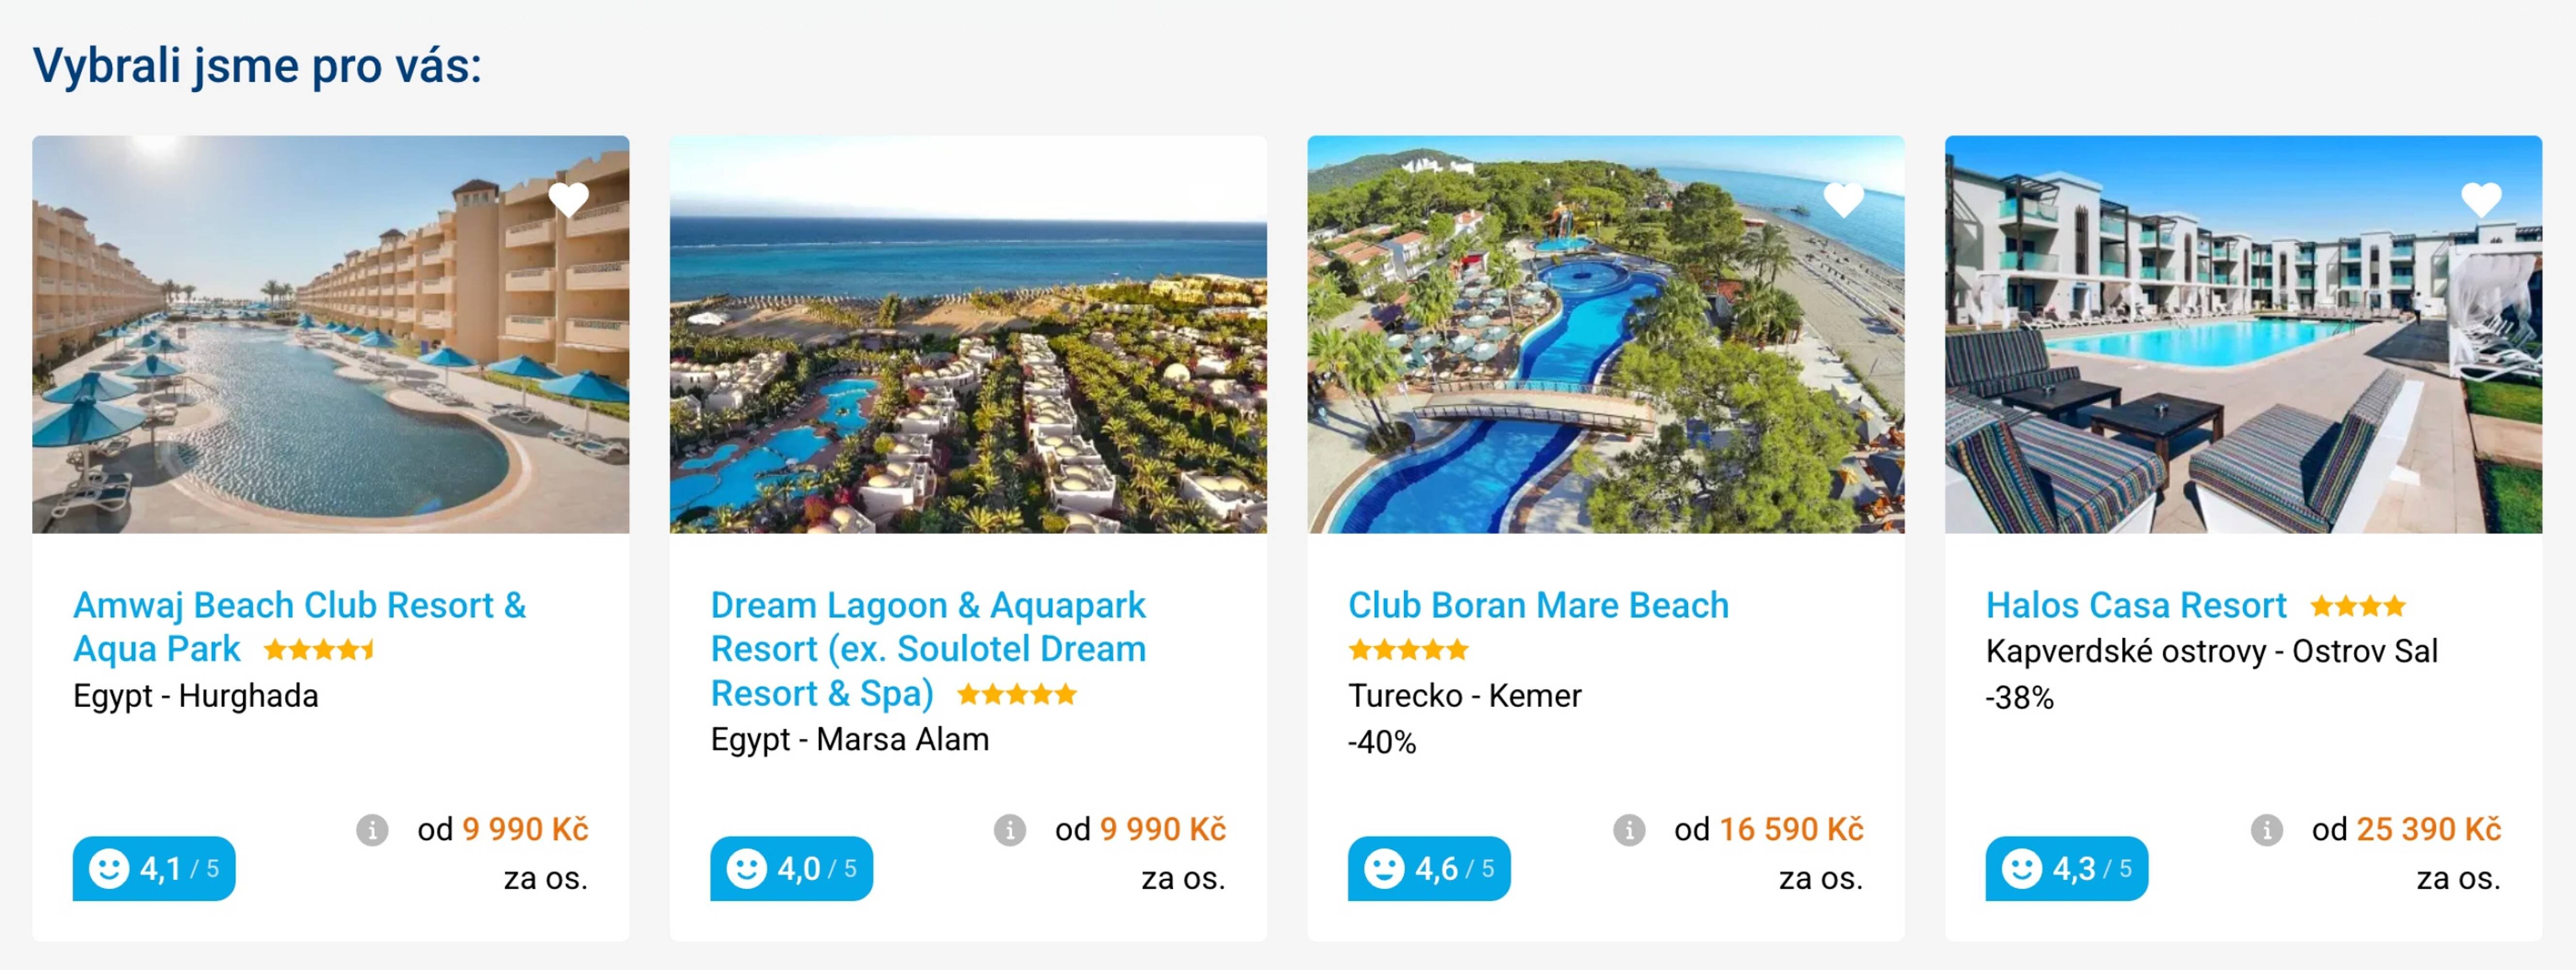Go to Club Boran Mare Beach hotel page
This screenshot has width=2576, height=970.
pyautogui.click(x=1537, y=606)
